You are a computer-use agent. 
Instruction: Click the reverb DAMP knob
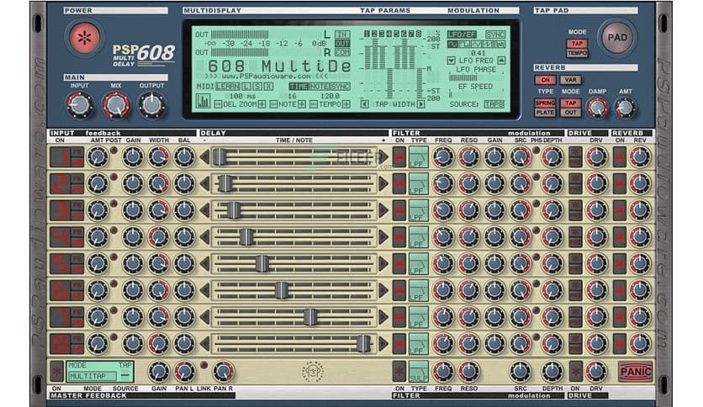pos(597,108)
